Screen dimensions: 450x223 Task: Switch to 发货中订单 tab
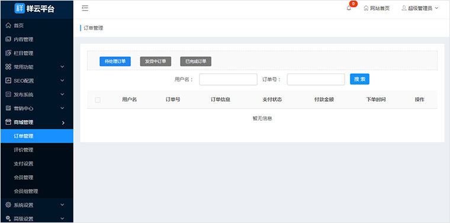(x=156, y=62)
